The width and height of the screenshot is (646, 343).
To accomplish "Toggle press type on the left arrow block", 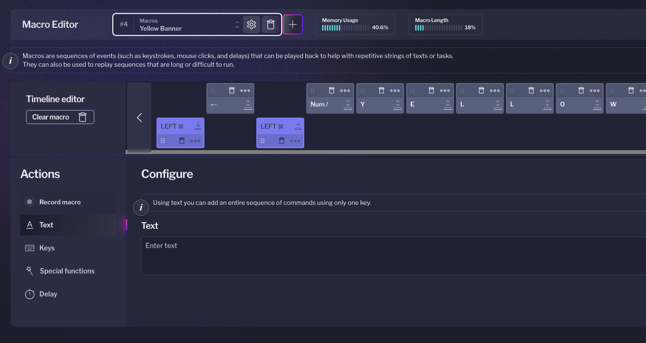I will (248, 105).
